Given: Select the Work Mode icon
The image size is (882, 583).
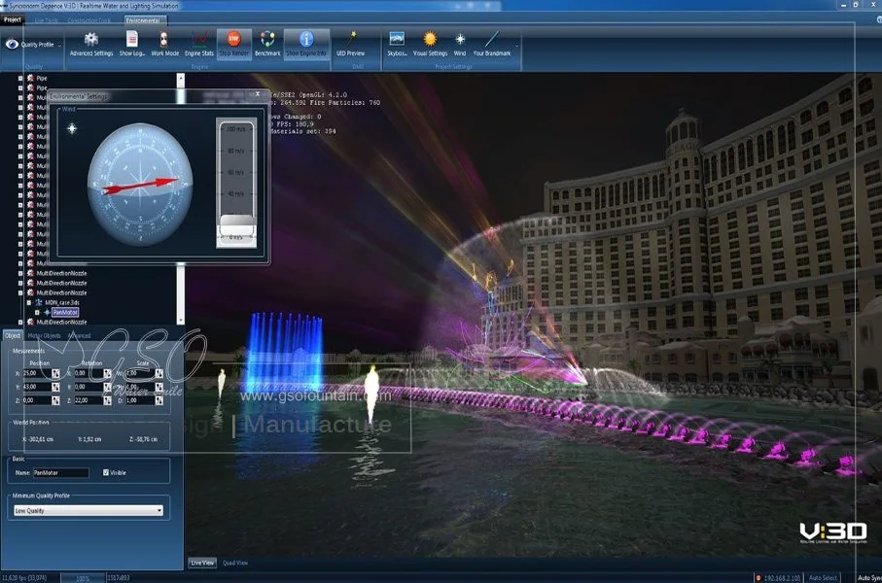Looking at the screenshot, I should pos(164,39).
